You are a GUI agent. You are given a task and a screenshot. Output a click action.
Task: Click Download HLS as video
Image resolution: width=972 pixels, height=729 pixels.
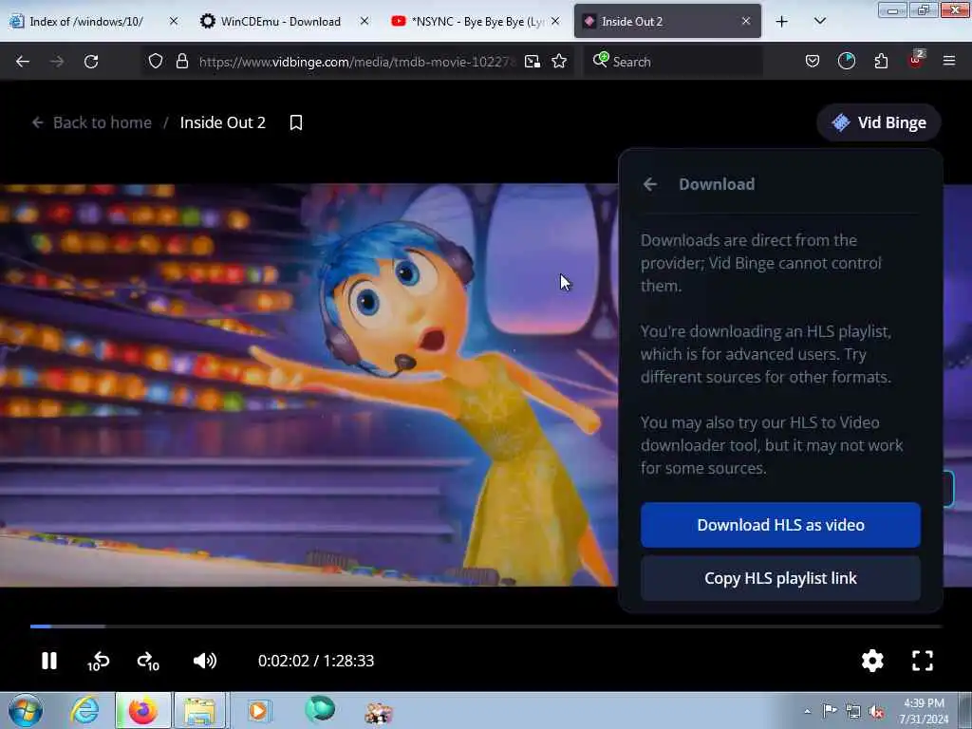[x=780, y=525]
